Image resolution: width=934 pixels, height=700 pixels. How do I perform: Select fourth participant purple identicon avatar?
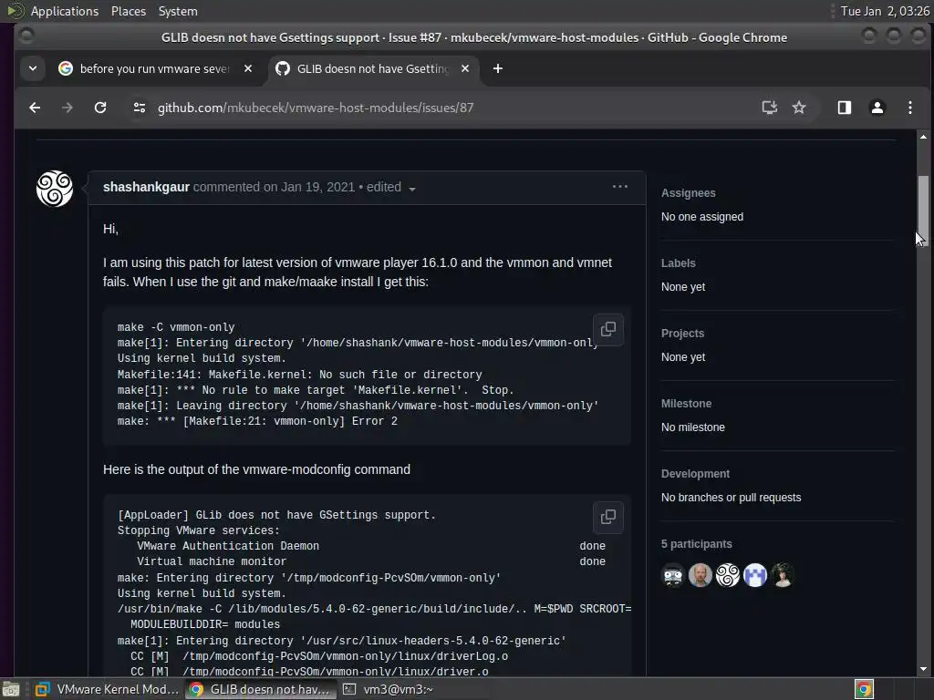755,576
